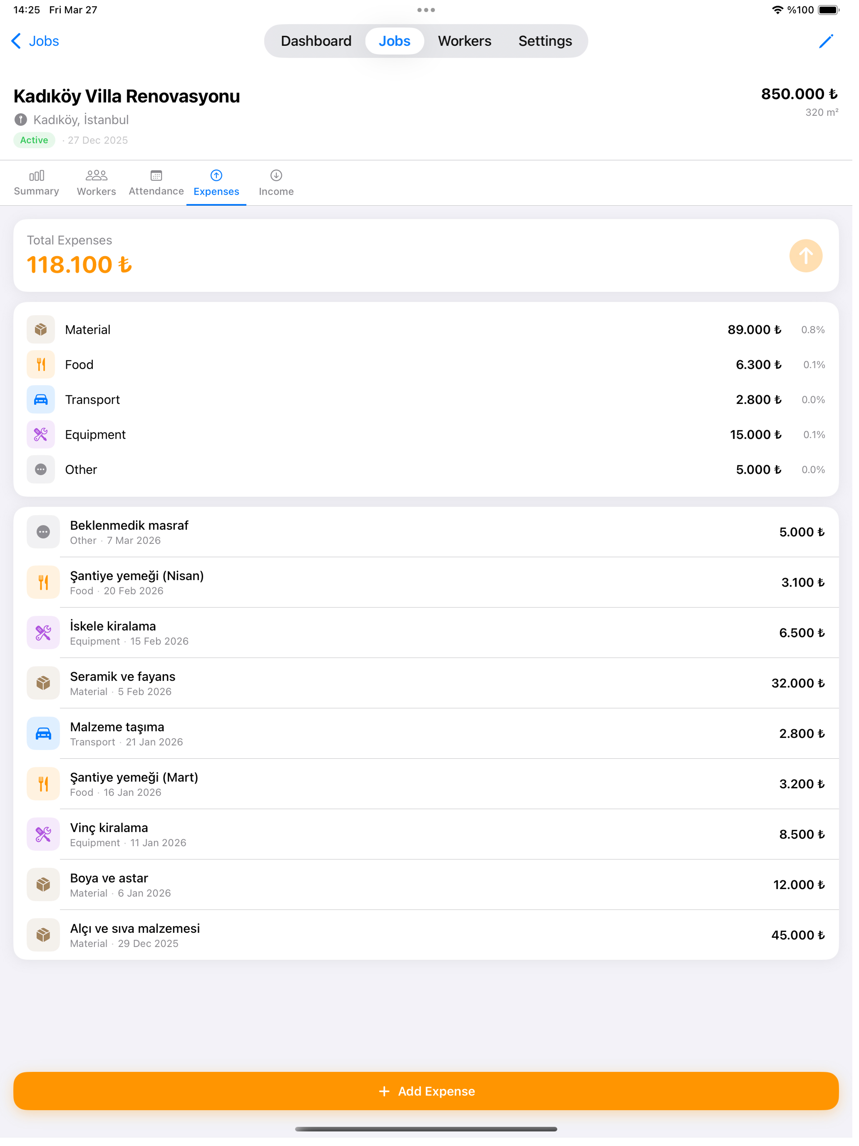Tap the Transport category label
Image resolution: width=859 pixels, height=1146 pixels.
tap(92, 399)
